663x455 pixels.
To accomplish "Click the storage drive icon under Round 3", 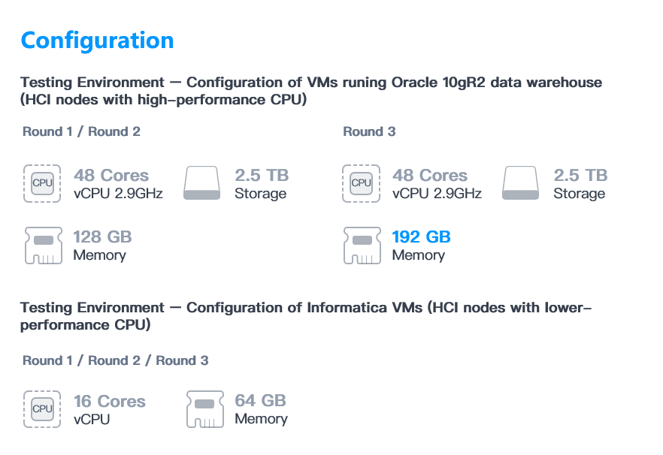I will pos(520,183).
